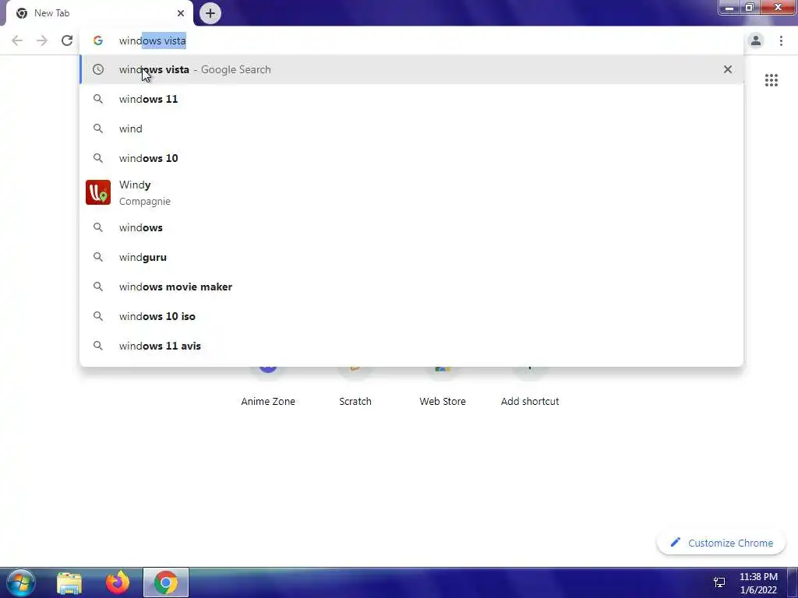Click the magnifier icon beside windows 11 avis

pyautogui.click(x=98, y=346)
